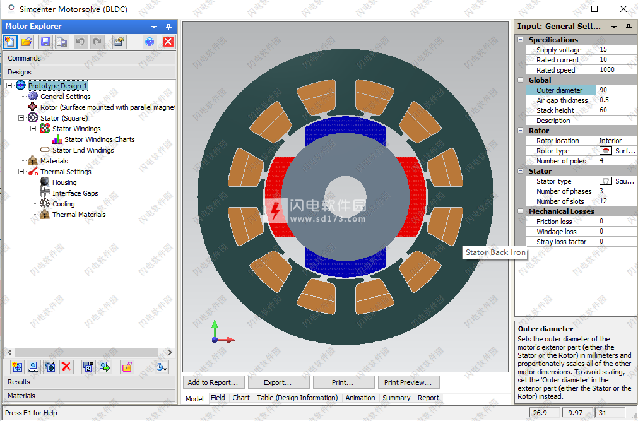Screen dimensions: 638x421
Task: Click the stopwatch sort order icon
Action: (161, 367)
